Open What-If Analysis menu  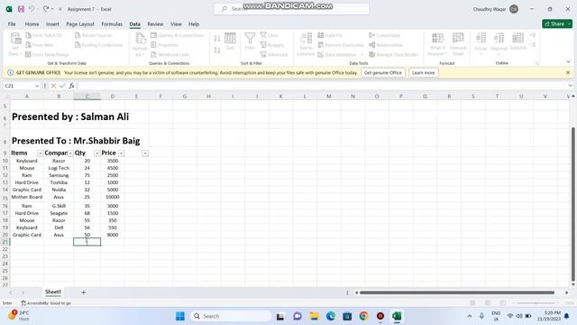click(437, 44)
